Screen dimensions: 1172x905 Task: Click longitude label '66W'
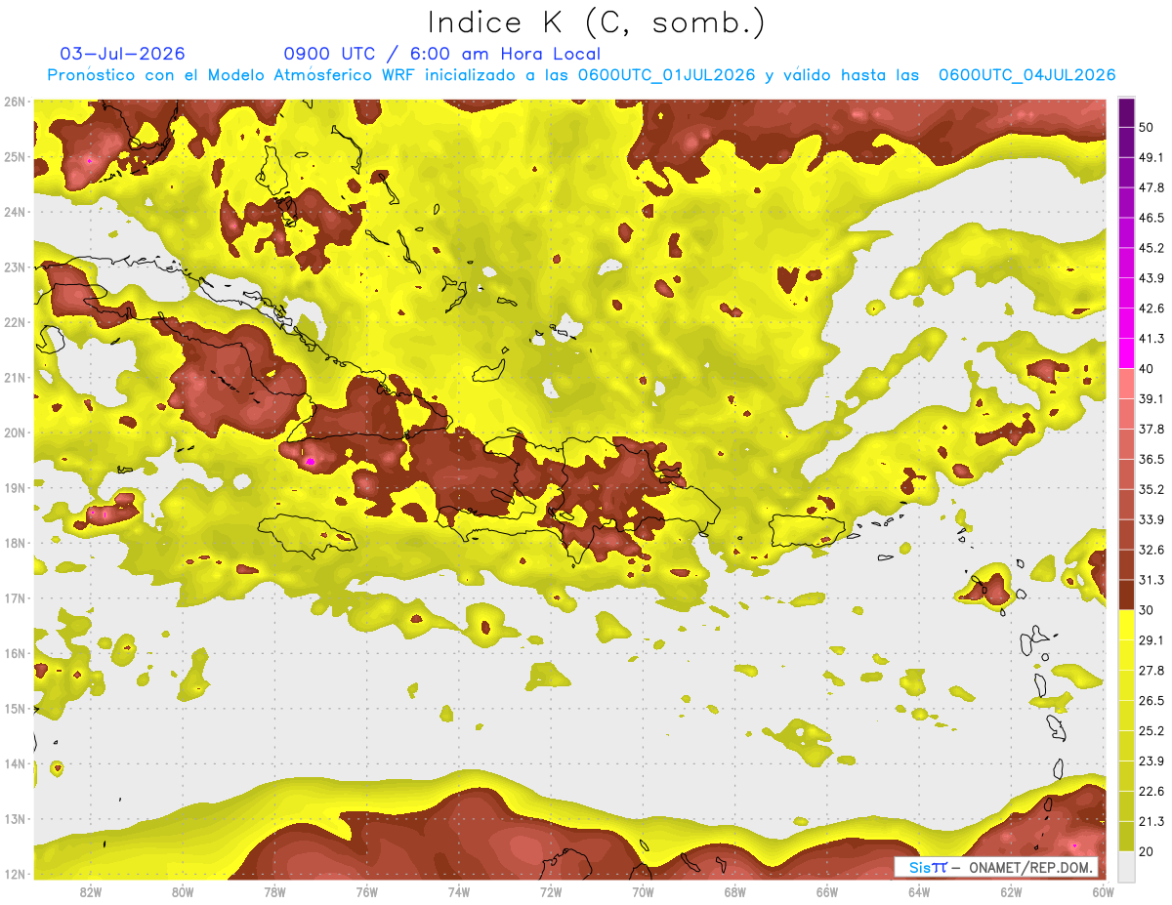click(x=827, y=892)
